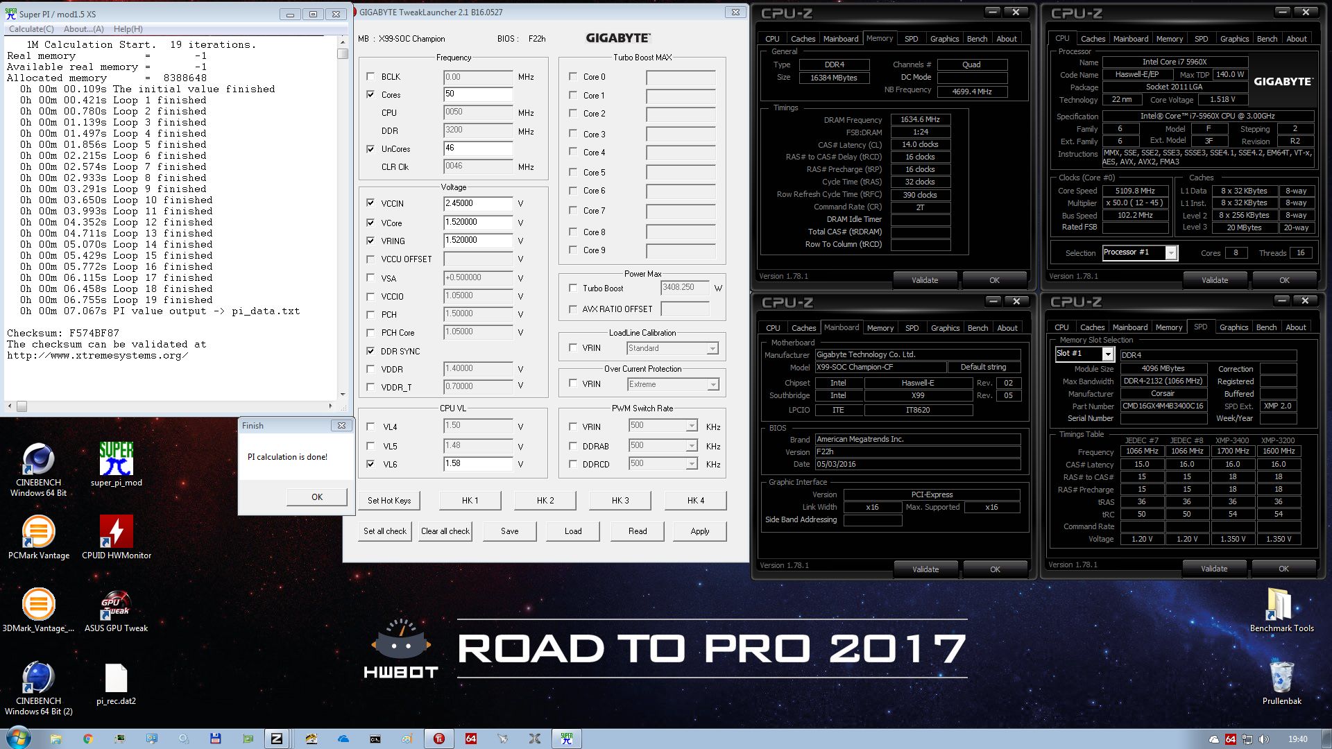1332x749 pixels.
Task: Switch to SPD tab in Memory CPU-Z window
Action: [911, 39]
